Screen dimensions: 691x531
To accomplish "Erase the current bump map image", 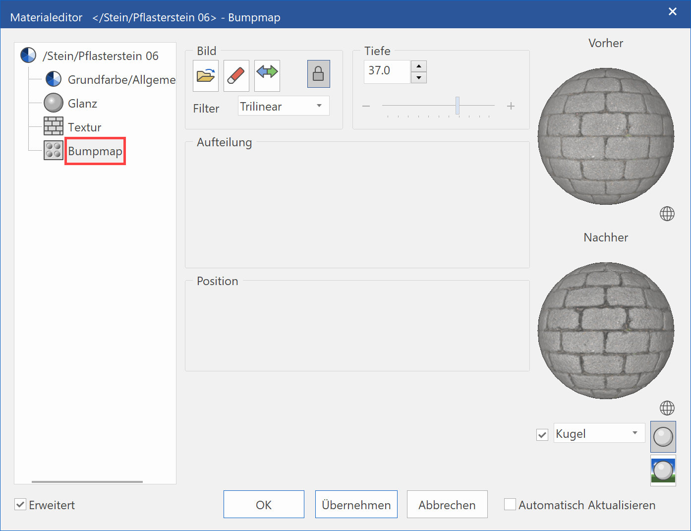I will pyautogui.click(x=236, y=75).
